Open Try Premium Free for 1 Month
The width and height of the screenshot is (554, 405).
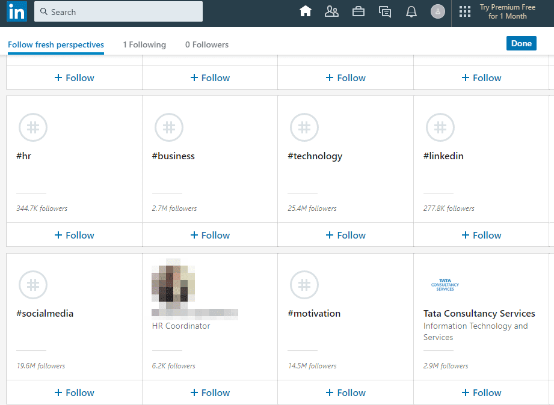click(x=507, y=11)
